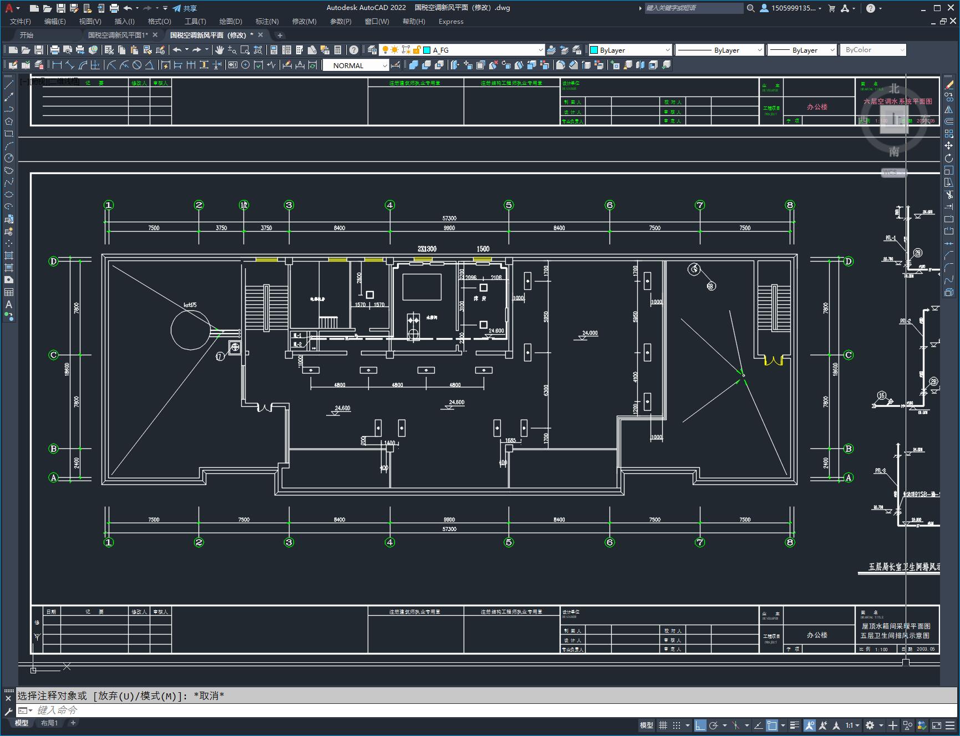The width and height of the screenshot is (960, 736).
Task: Click the search magnifier icon
Action: [750, 8]
